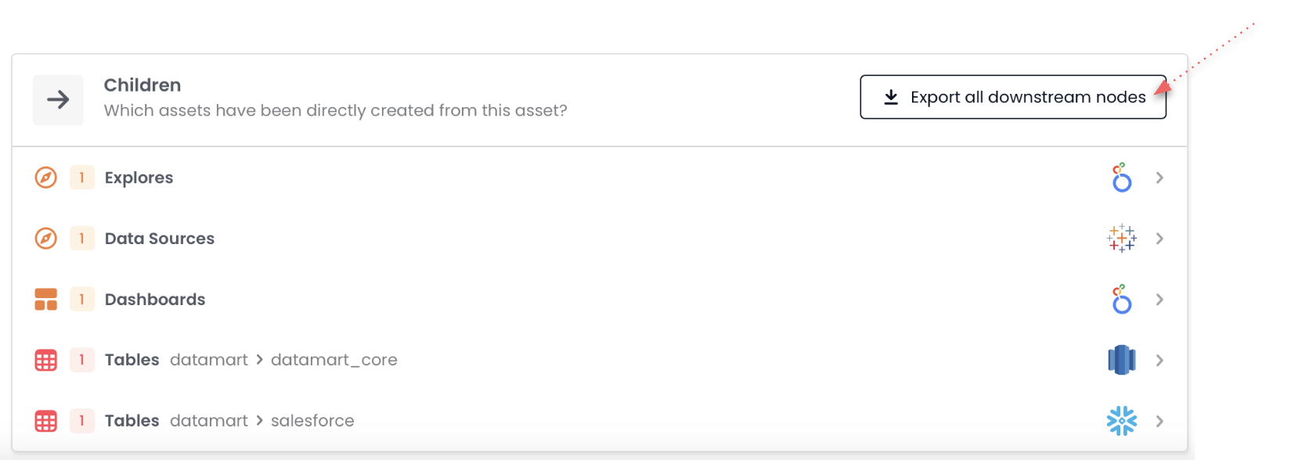Expand the salesforce Tables row chevron
This screenshot has height=460, width=1298.
[1159, 421]
